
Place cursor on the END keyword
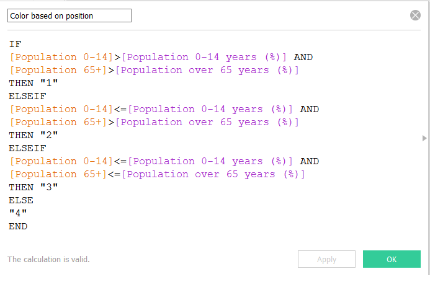18,226
